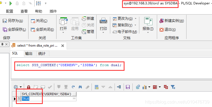Screen dimensions: 212x107
Task: Open the customize quick access toolbar arrow
Action: coord(46,3)
